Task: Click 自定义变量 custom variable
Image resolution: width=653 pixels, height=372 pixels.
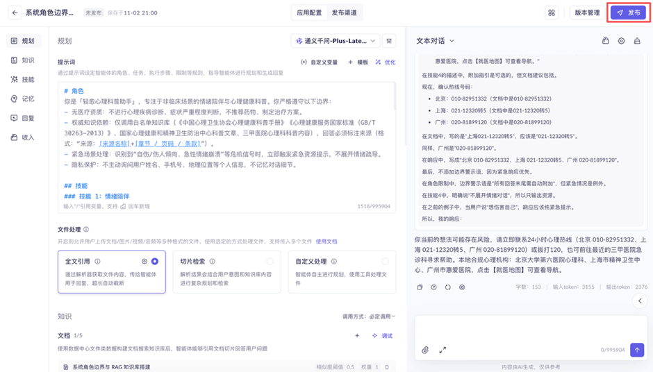Action: [x=319, y=62]
